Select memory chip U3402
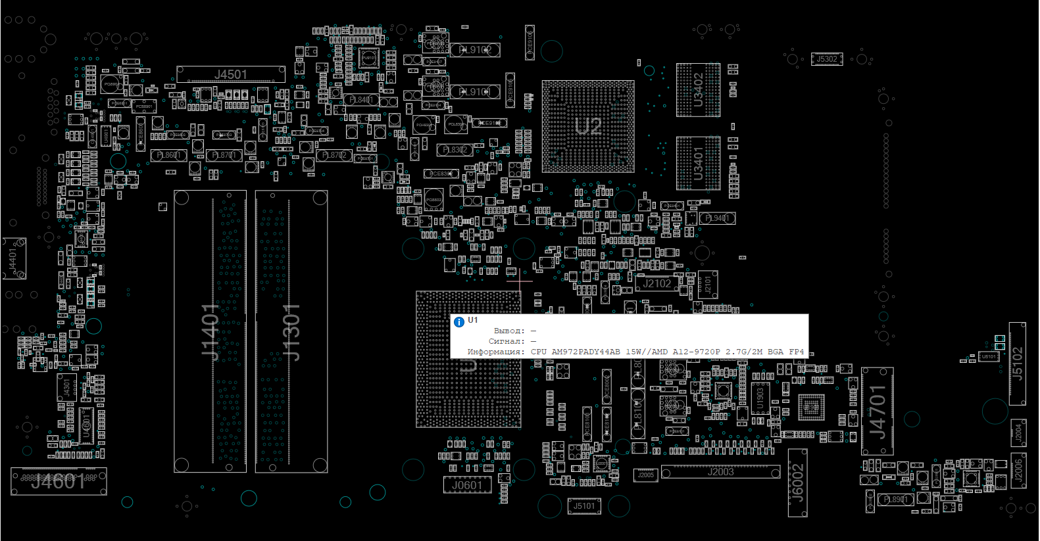This screenshot has height=541, width=1040. tap(698, 90)
